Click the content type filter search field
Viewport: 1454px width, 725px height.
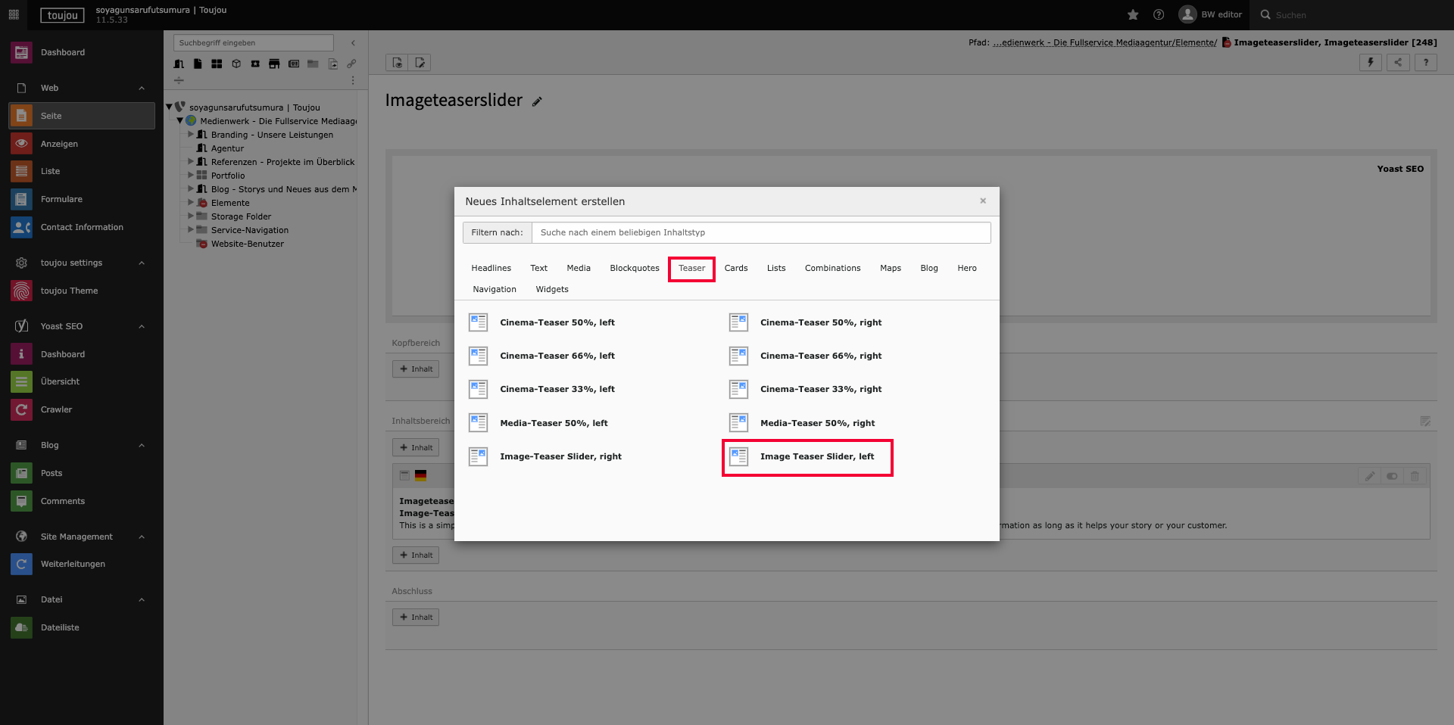pos(760,232)
